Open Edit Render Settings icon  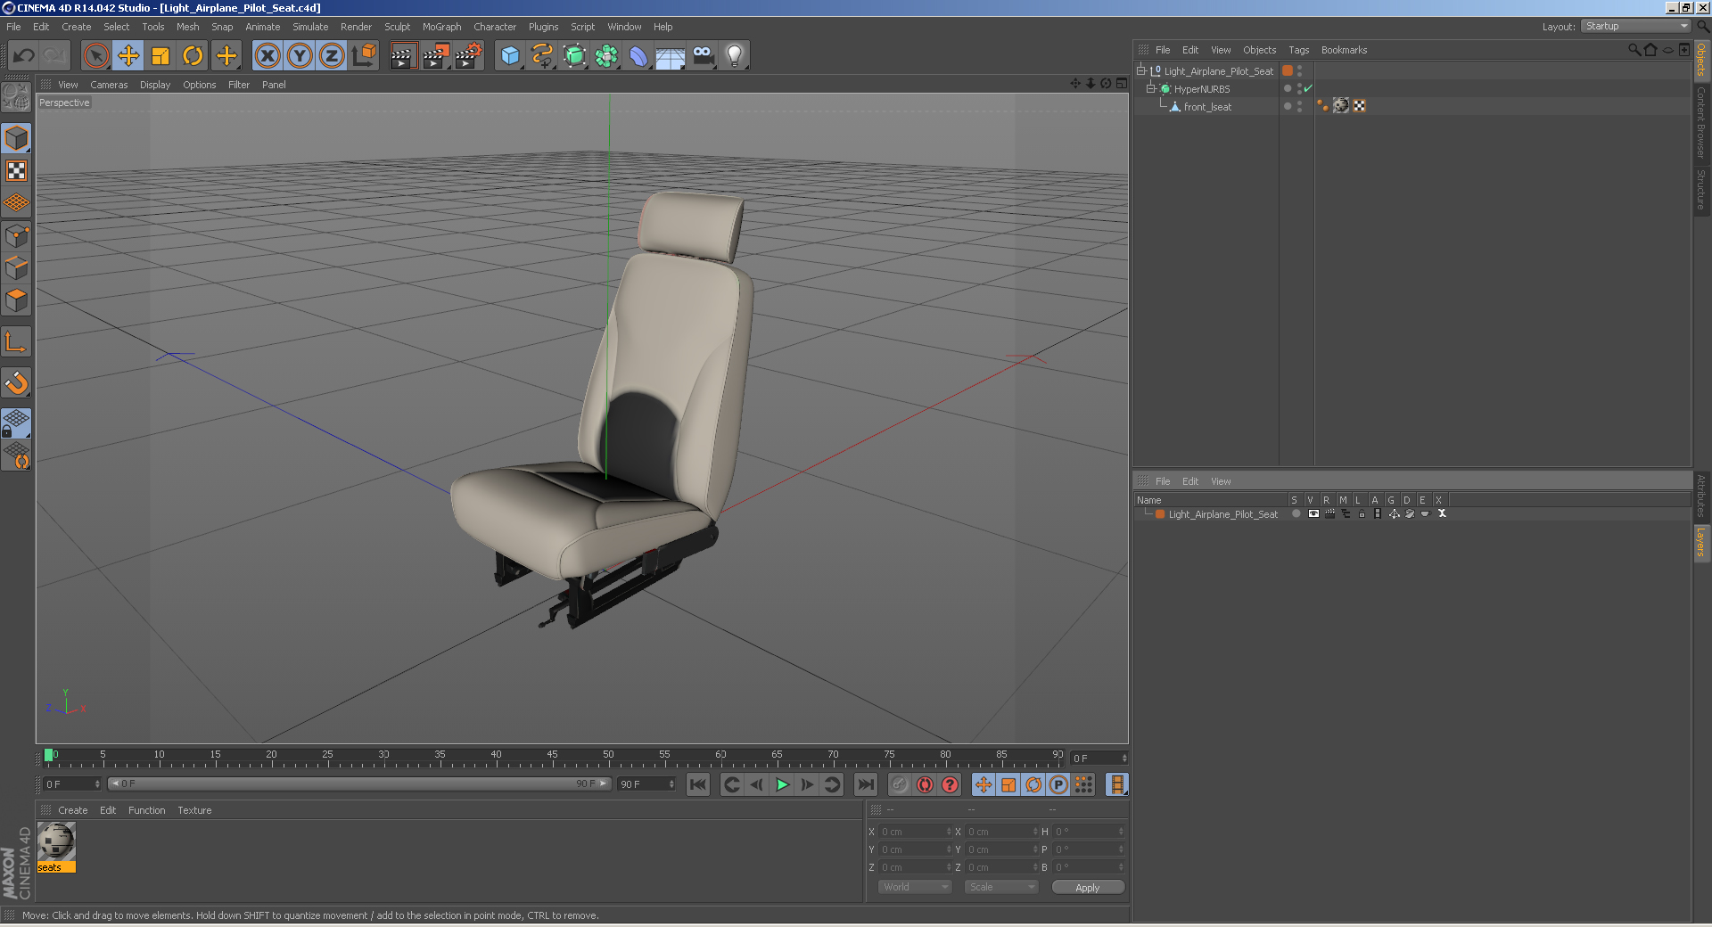[468, 56]
